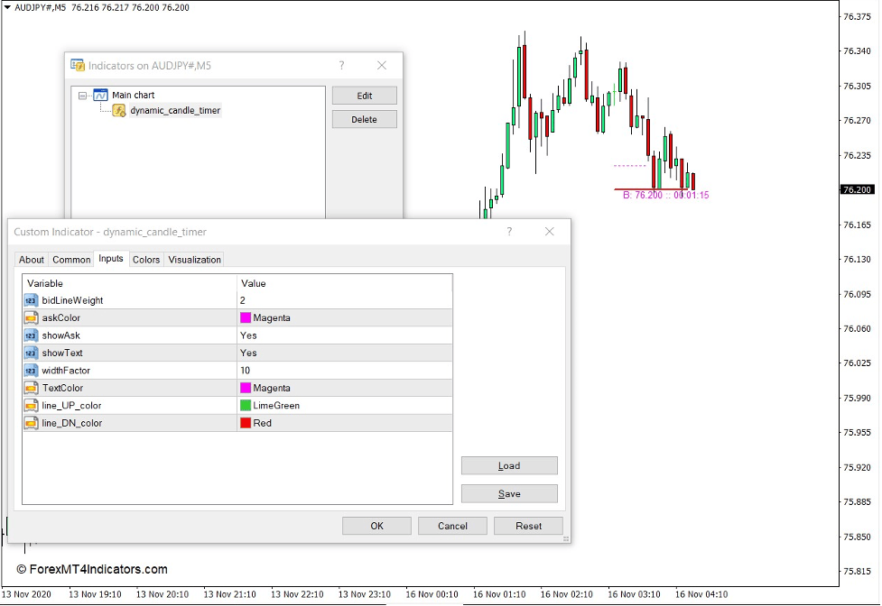Collapse the Main chart tree node

click(83, 95)
